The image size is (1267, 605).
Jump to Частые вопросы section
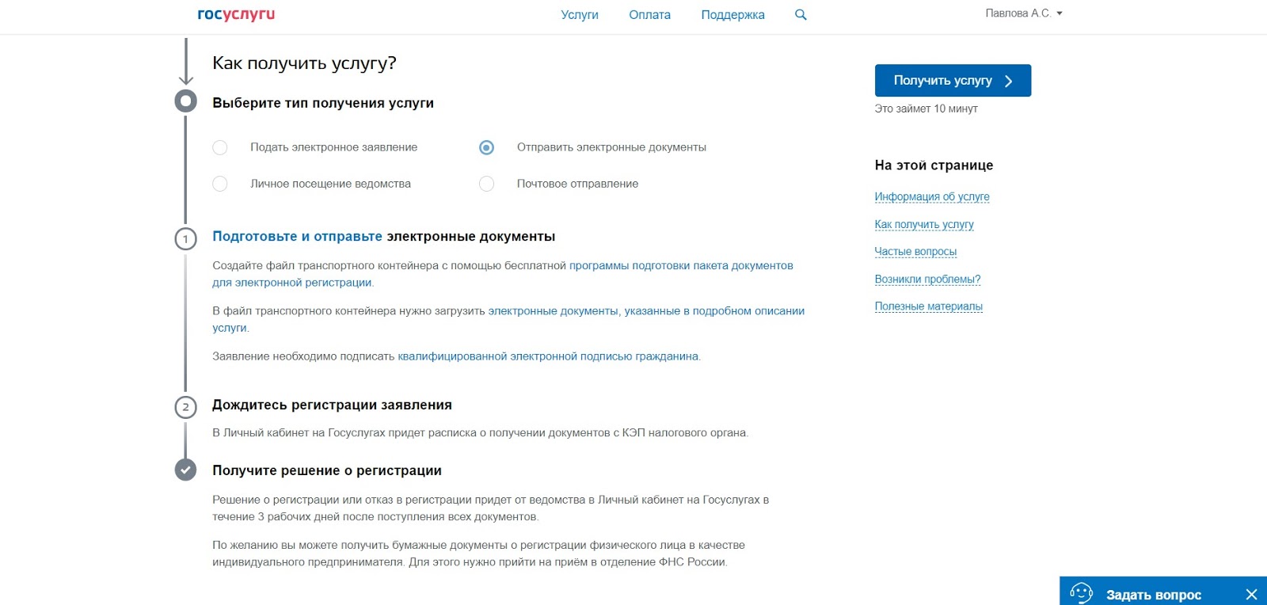[x=915, y=251]
